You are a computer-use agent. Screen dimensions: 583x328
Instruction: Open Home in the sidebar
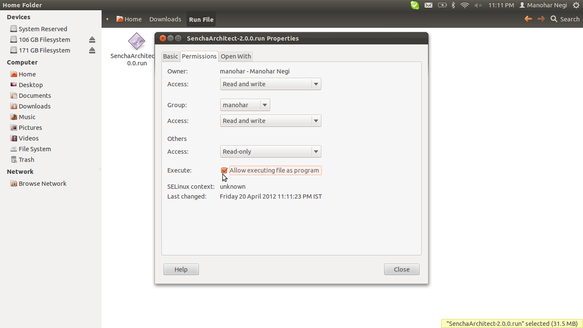[23, 74]
